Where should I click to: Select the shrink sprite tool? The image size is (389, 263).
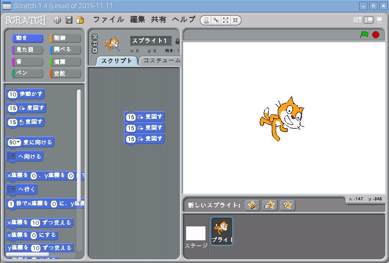pos(235,20)
